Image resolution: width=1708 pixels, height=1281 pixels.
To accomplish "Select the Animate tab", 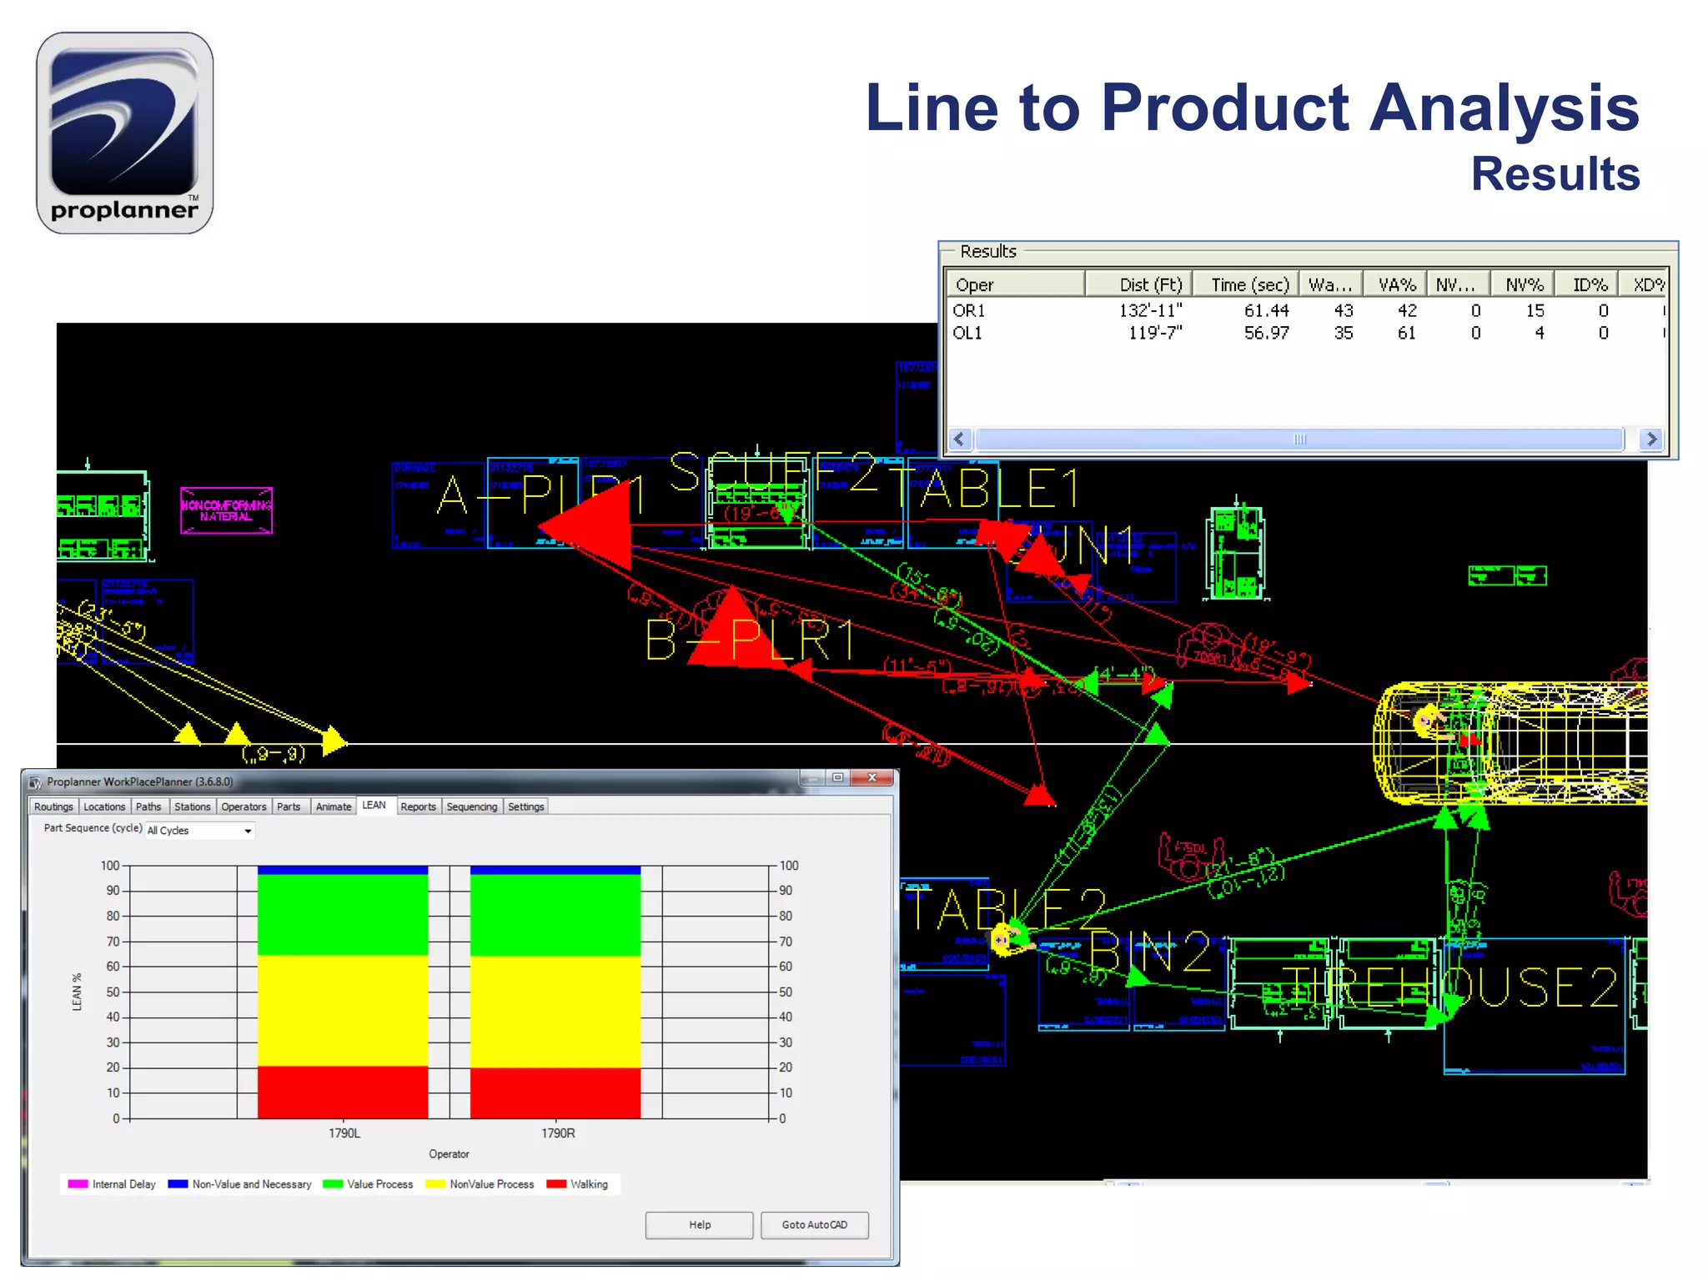I will (334, 806).
